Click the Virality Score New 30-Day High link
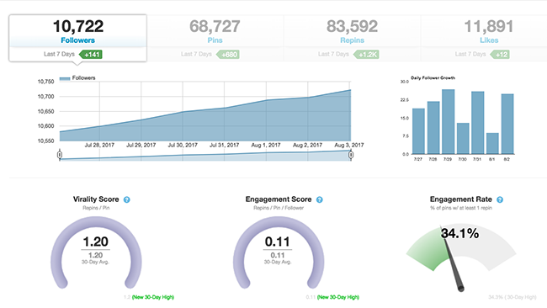547x308 pixels. pos(153,297)
